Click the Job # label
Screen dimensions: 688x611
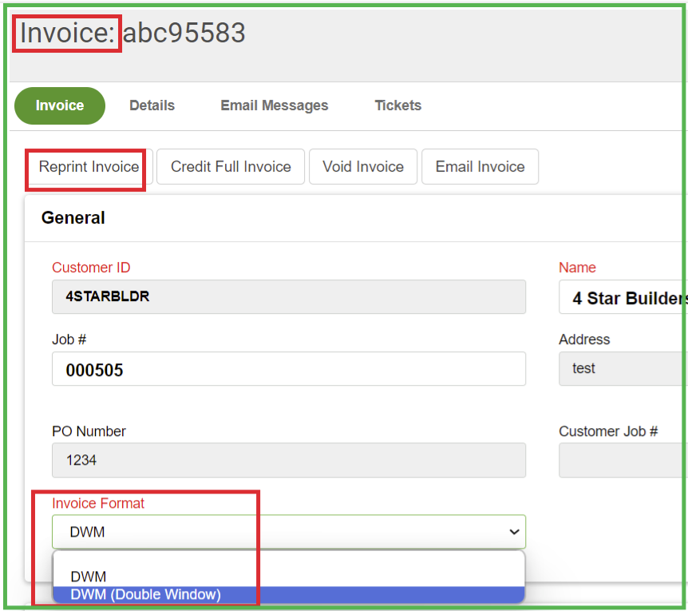point(69,339)
